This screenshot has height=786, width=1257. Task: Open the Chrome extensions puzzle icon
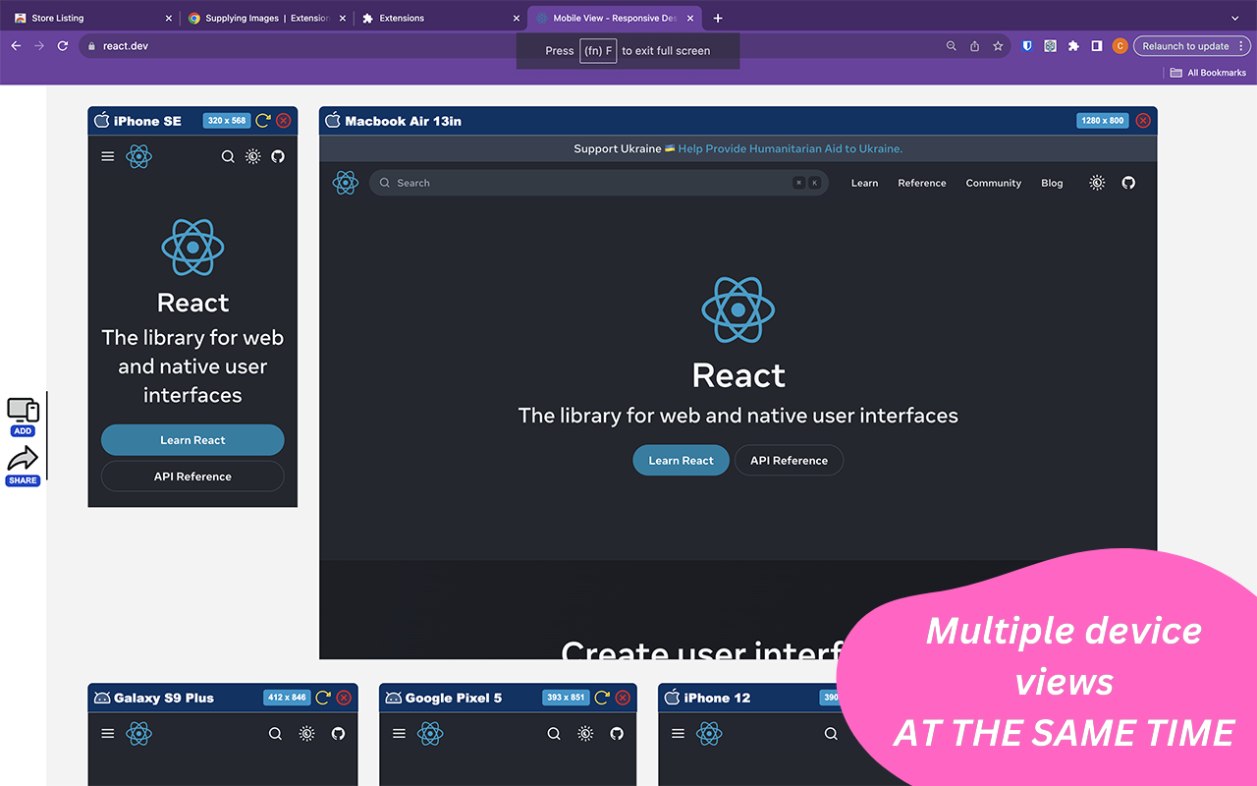[1072, 45]
